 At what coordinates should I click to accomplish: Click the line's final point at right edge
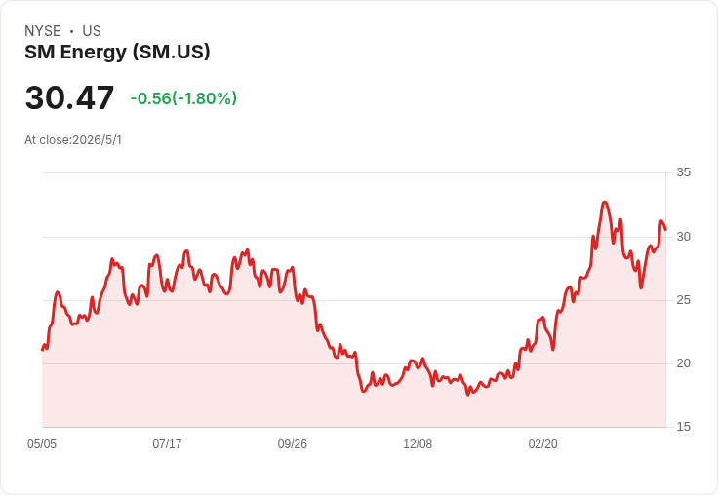665,230
